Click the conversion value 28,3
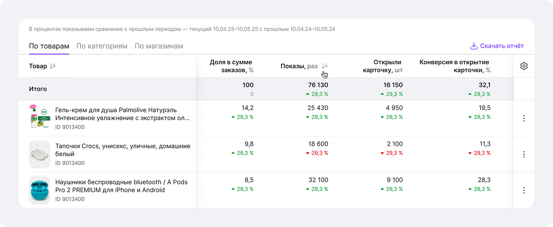553x227 pixels. point(484,179)
